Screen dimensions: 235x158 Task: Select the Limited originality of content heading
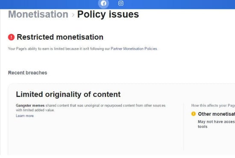pyautogui.click(x=68, y=94)
